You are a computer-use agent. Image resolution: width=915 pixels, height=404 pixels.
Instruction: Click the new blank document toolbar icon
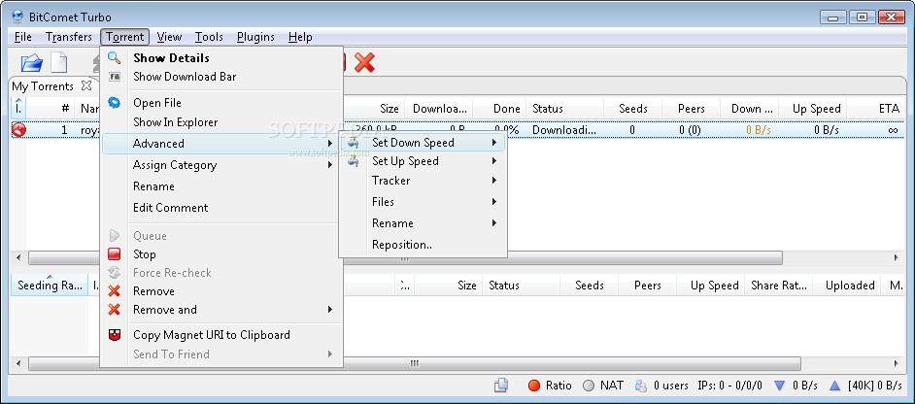tap(59, 62)
